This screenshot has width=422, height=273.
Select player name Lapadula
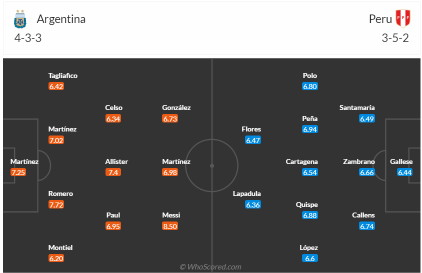click(247, 193)
